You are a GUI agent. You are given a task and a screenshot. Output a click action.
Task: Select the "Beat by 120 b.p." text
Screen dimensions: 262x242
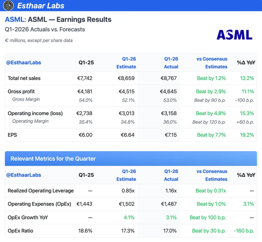click(209, 122)
